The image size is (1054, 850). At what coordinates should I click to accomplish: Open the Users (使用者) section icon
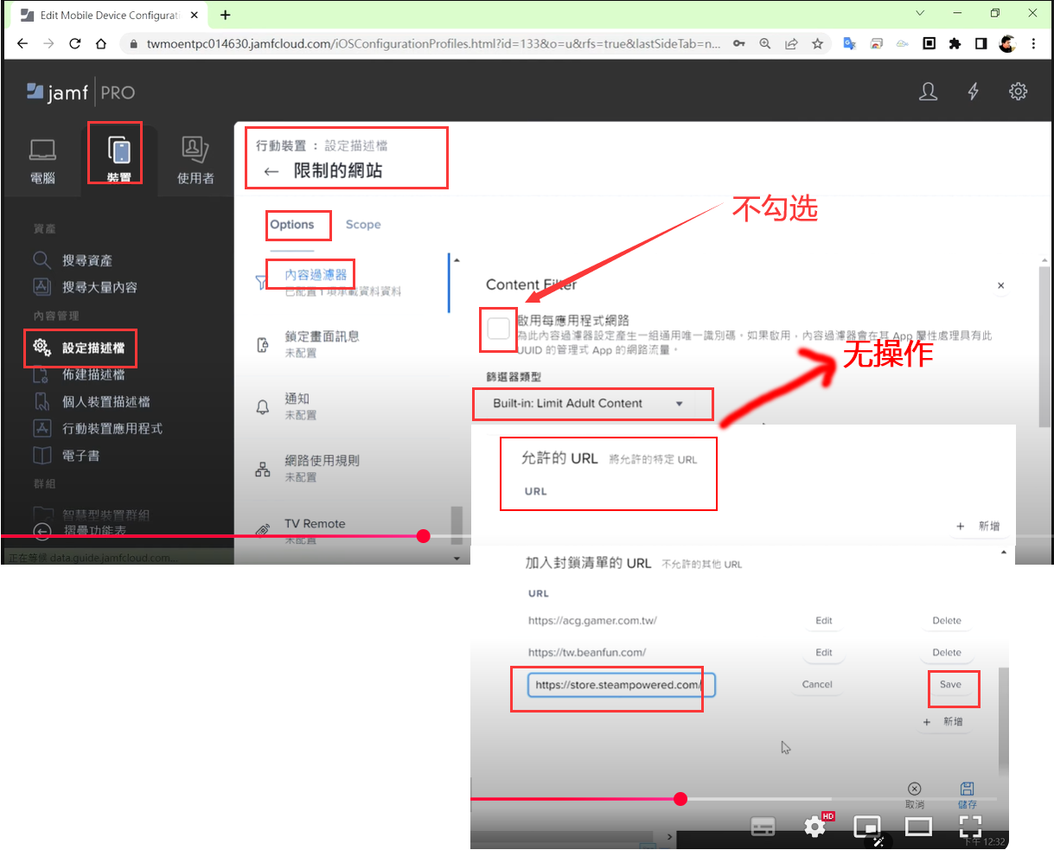click(x=195, y=150)
